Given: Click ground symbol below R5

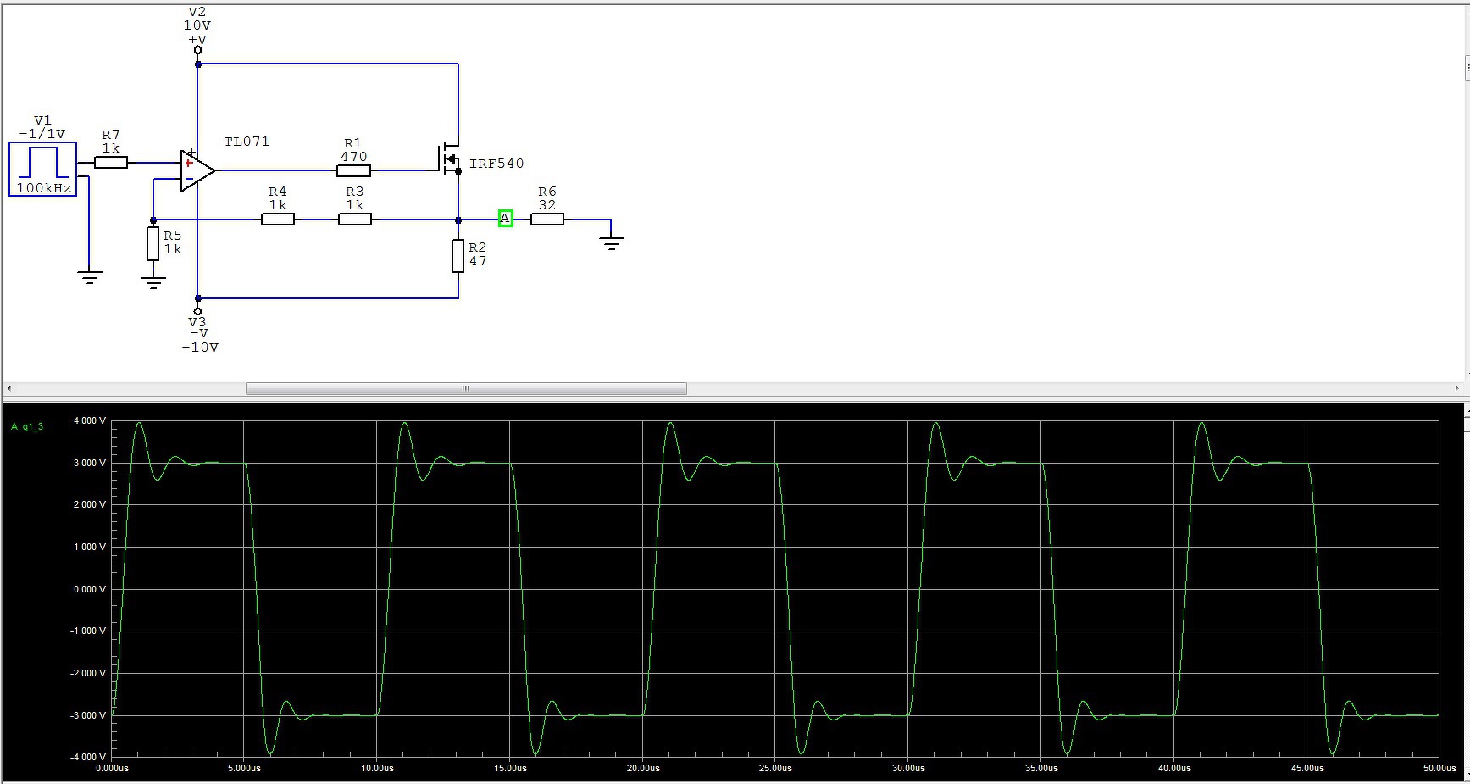Looking at the screenshot, I should coord(153,282).
